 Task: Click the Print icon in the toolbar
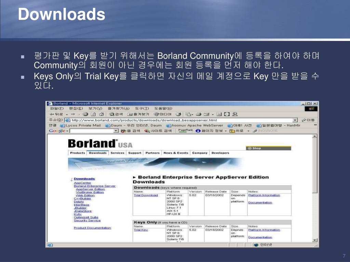(x=199, y=114)
